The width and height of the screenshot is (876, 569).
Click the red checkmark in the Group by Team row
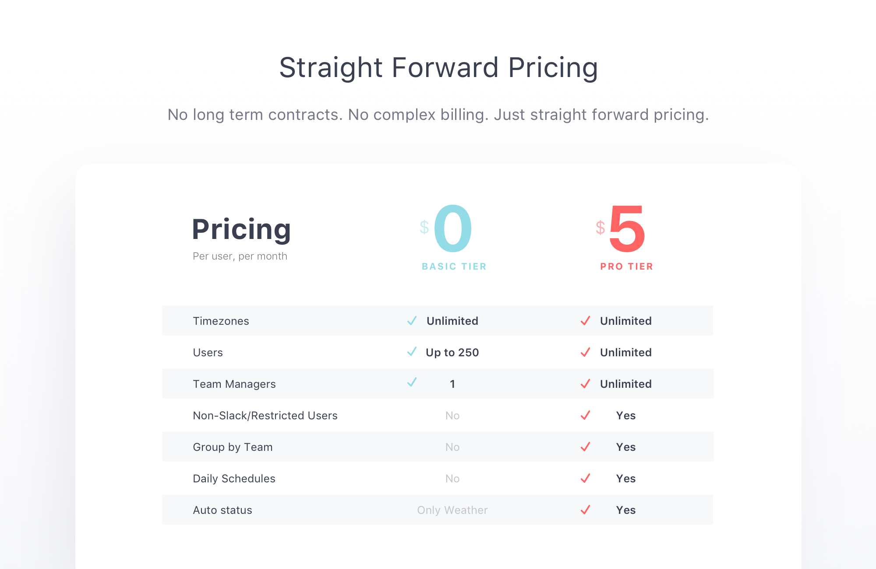[x=585, y=447]
